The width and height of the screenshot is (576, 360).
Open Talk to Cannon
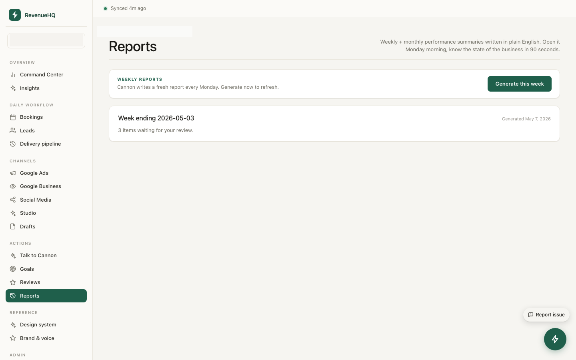[x=46, y=256]
